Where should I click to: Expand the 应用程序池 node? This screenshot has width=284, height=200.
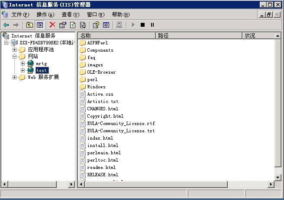coord(14,50)
